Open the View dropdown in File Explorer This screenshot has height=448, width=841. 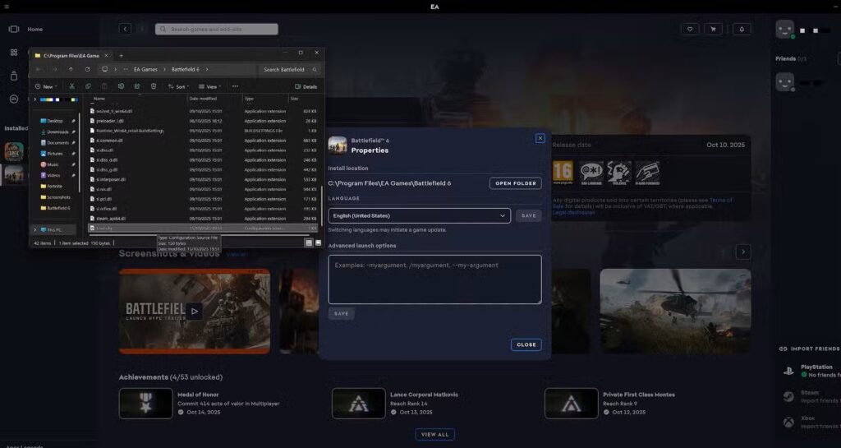tap(209, 86)
